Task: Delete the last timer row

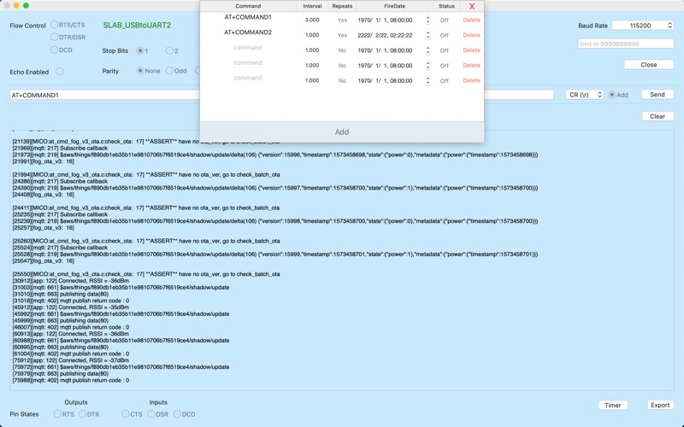Action: [471, 80]
